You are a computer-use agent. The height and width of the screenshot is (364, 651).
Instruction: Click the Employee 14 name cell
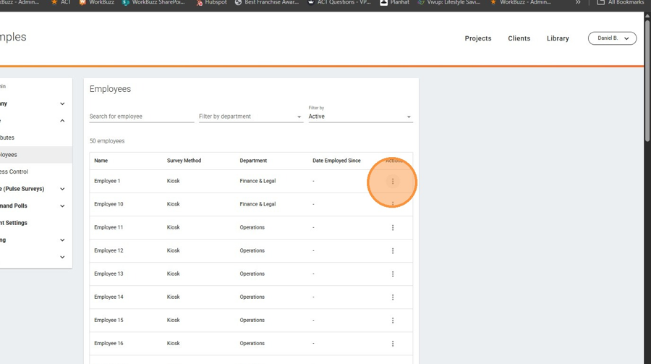109,297
